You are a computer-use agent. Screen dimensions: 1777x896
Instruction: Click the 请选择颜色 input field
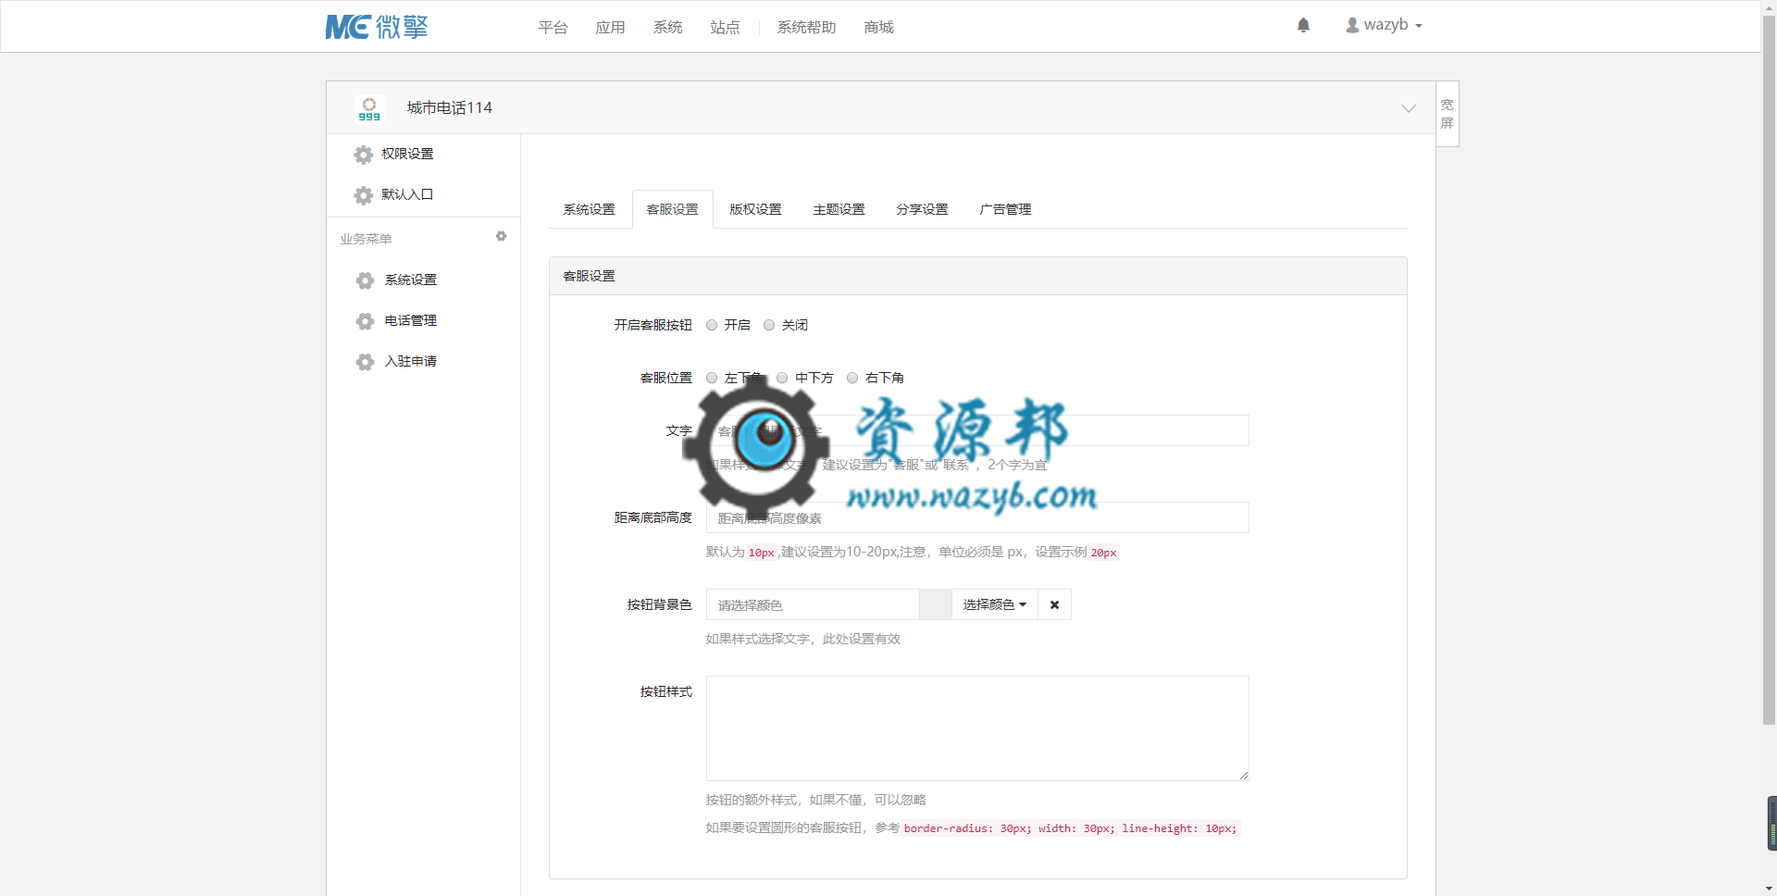[x=813, y=604]
